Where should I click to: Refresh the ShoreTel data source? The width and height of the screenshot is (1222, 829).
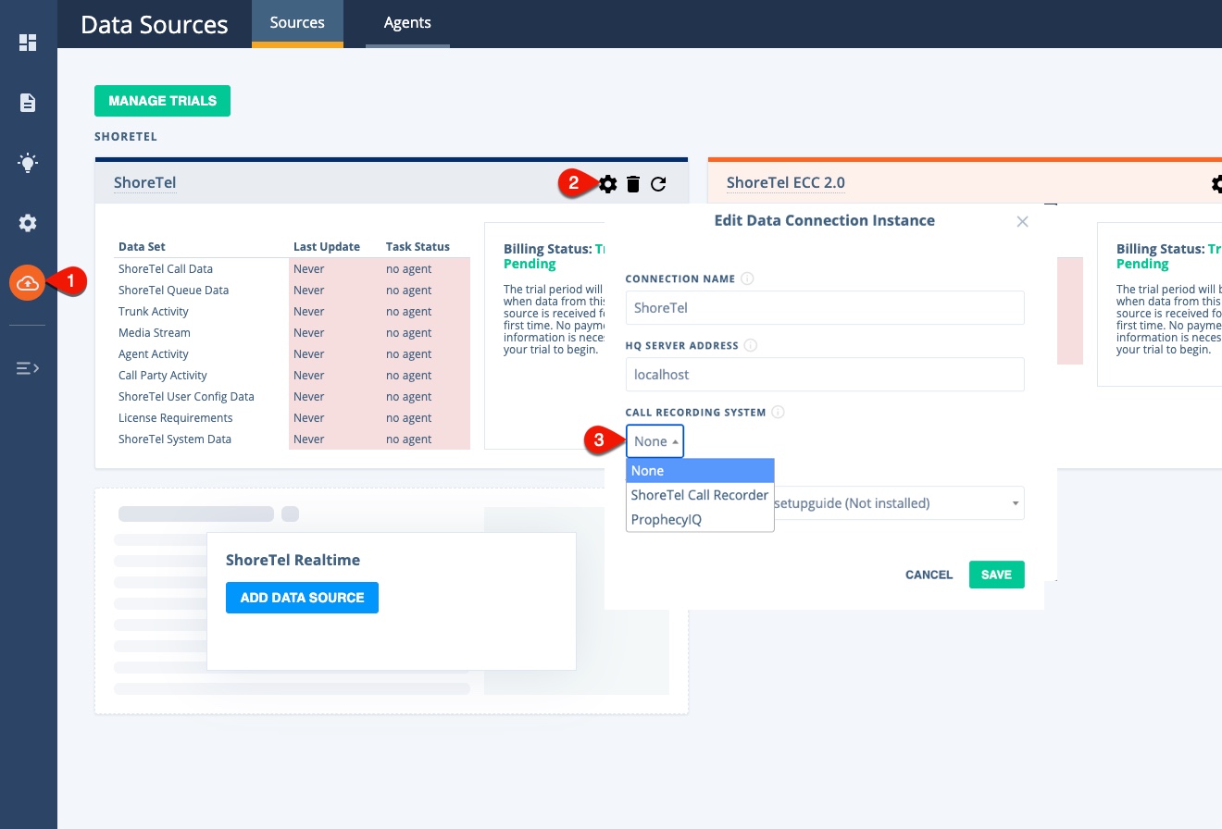(x=658, y=184)
